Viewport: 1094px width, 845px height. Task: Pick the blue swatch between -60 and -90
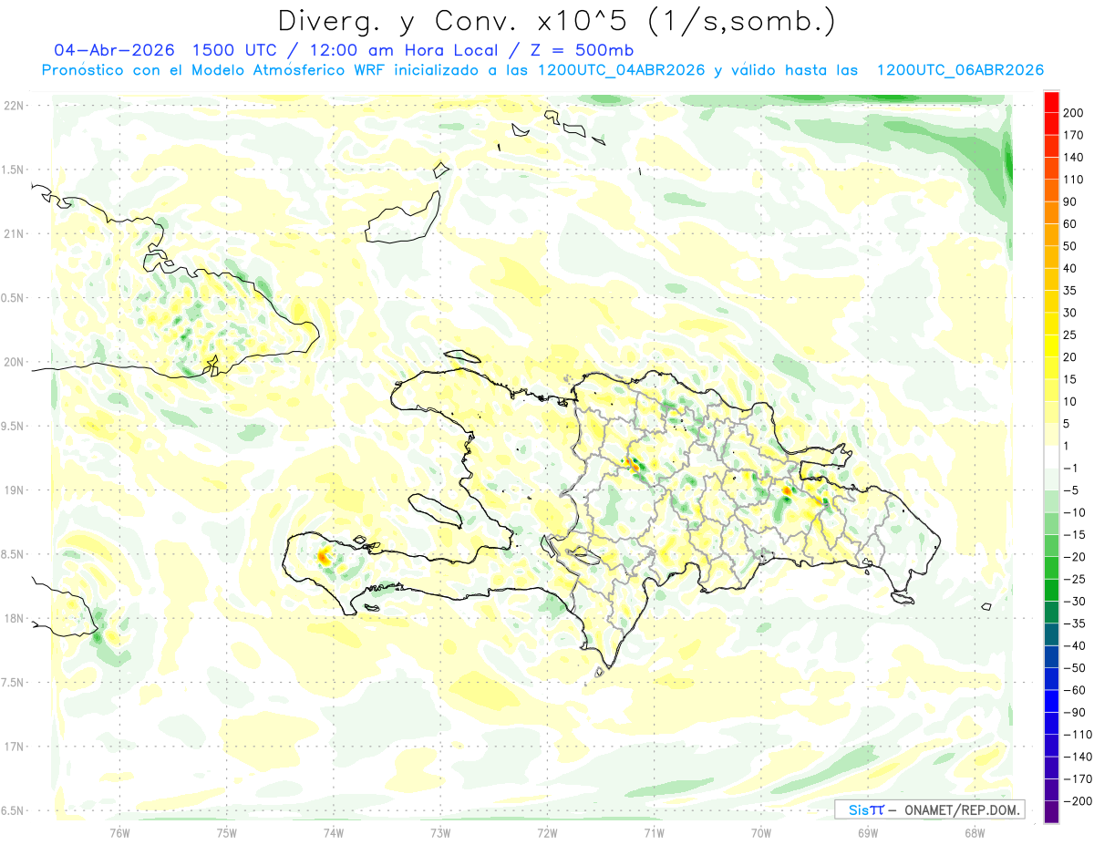[1051, 701]
